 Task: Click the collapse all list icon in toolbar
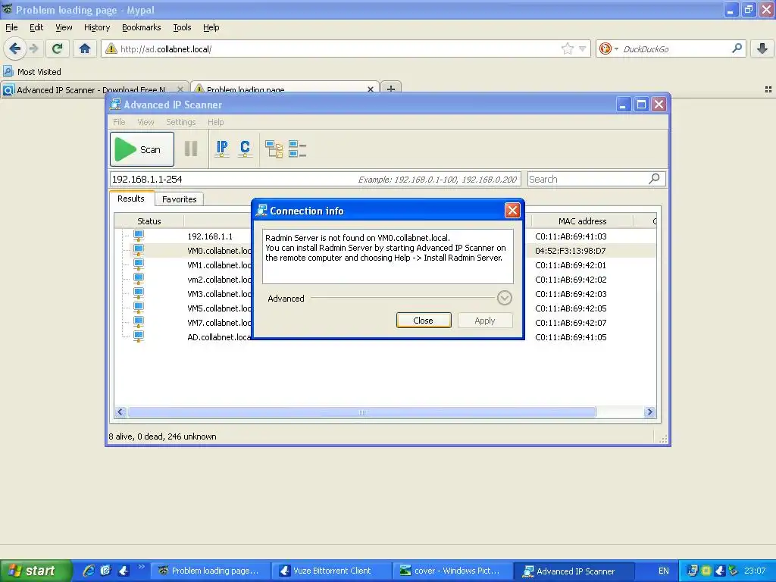[297, 149]
